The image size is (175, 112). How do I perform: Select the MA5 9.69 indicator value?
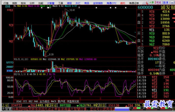[x=22, y=6]
